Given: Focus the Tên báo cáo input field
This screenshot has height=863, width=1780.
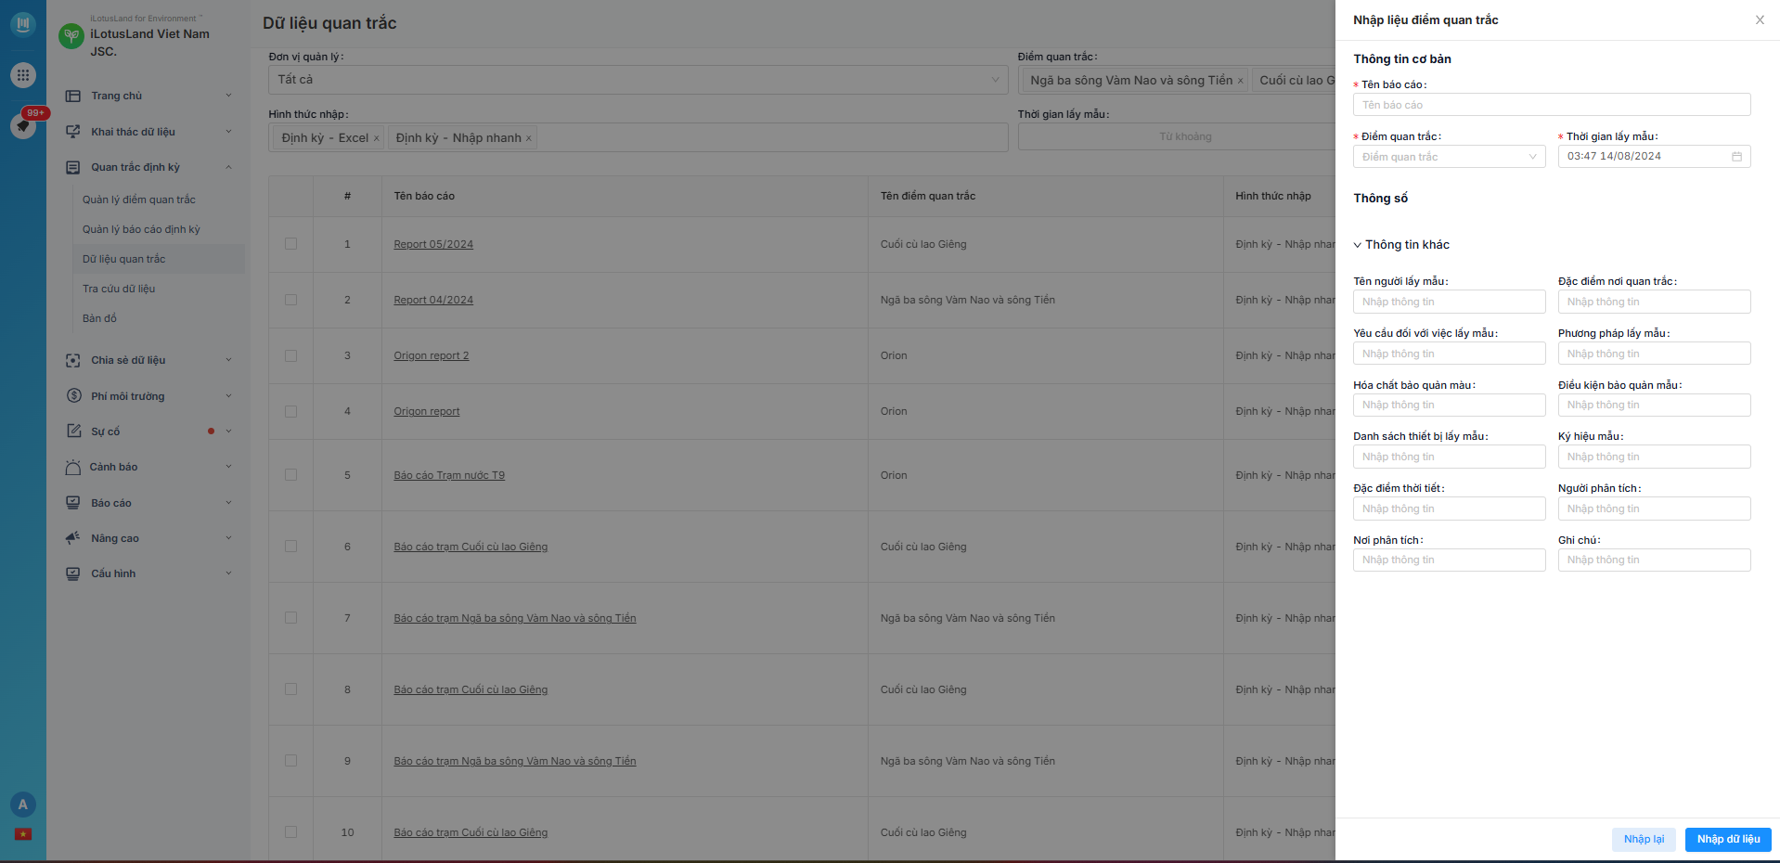Looking at the screenshot, I should [1552, 105].
